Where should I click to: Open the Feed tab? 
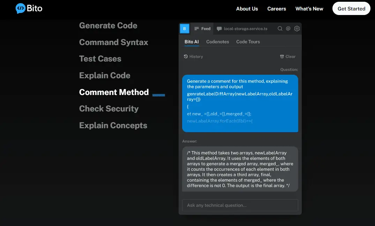[202, 29]
